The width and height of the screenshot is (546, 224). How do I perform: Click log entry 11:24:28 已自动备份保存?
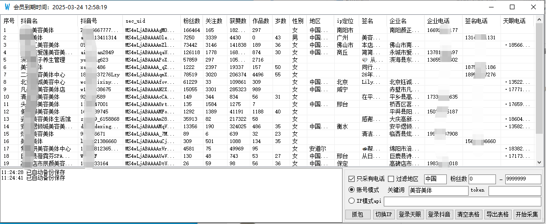coord(33,172)
